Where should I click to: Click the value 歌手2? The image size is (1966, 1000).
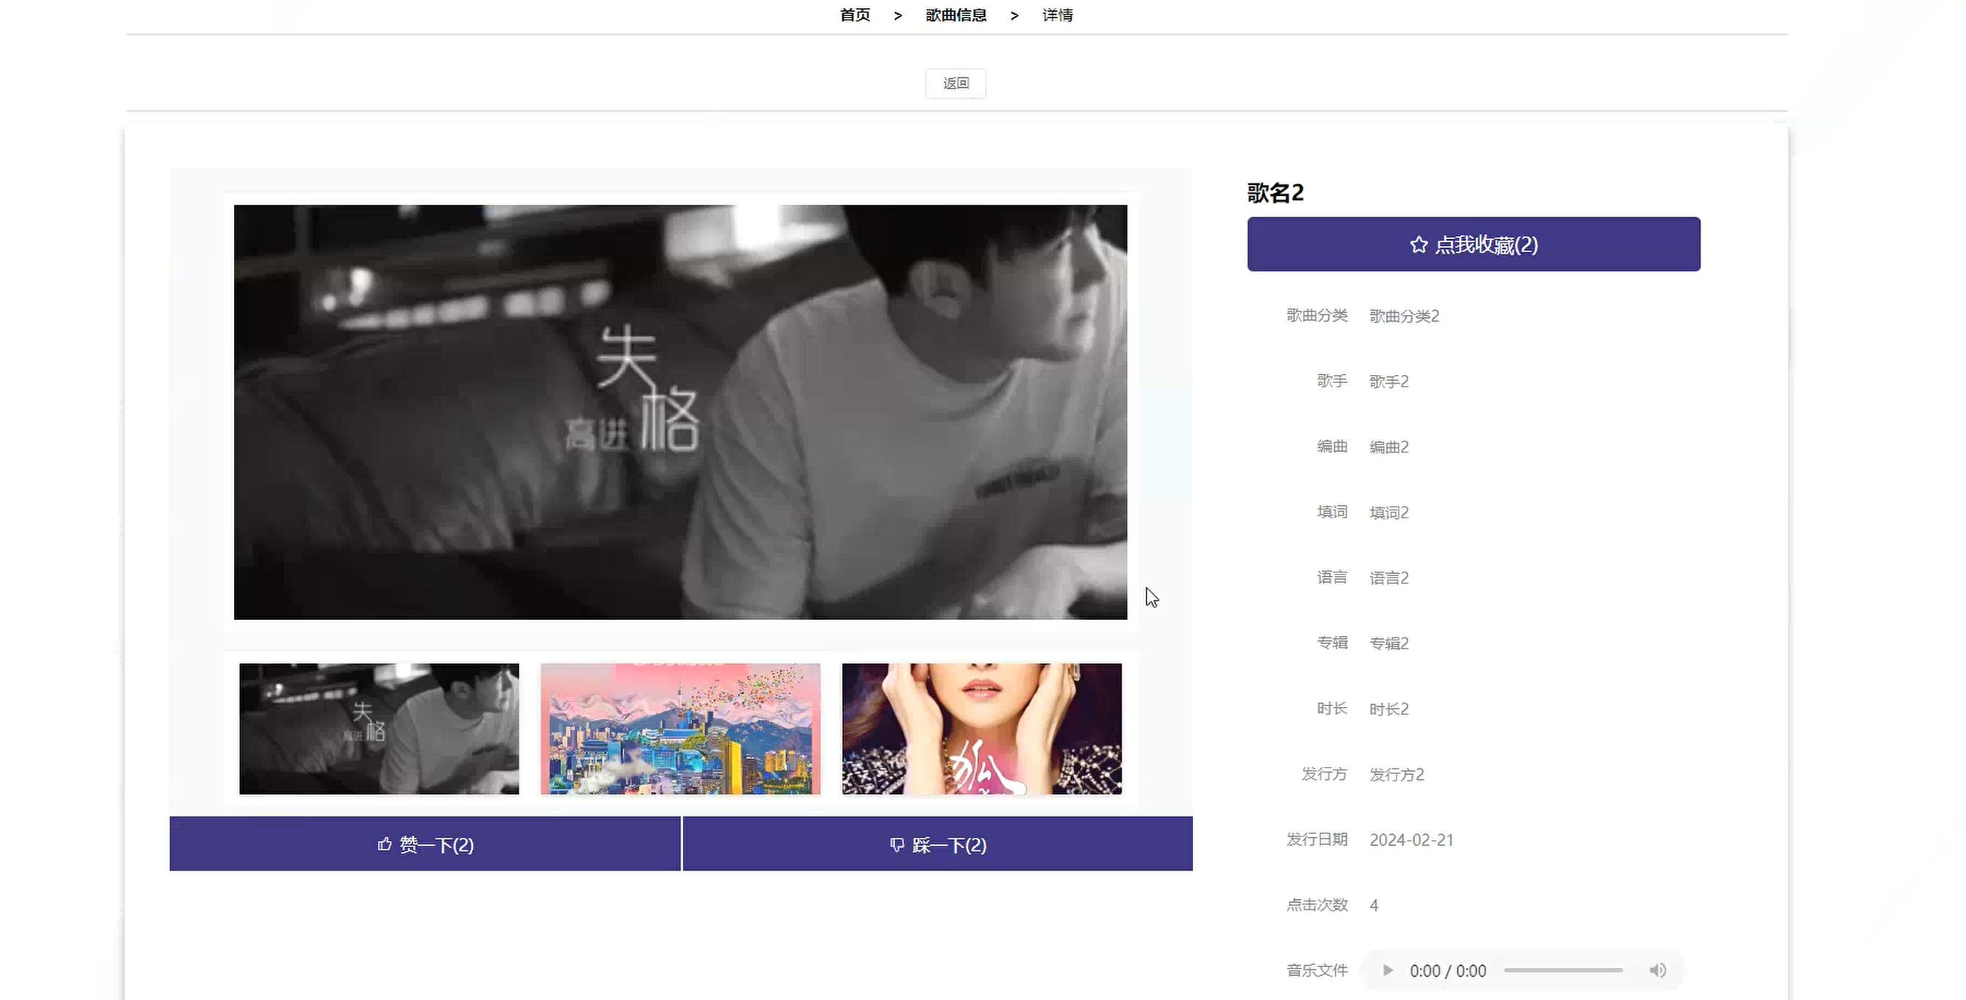pyautogui.click(x=1389, y=382)
